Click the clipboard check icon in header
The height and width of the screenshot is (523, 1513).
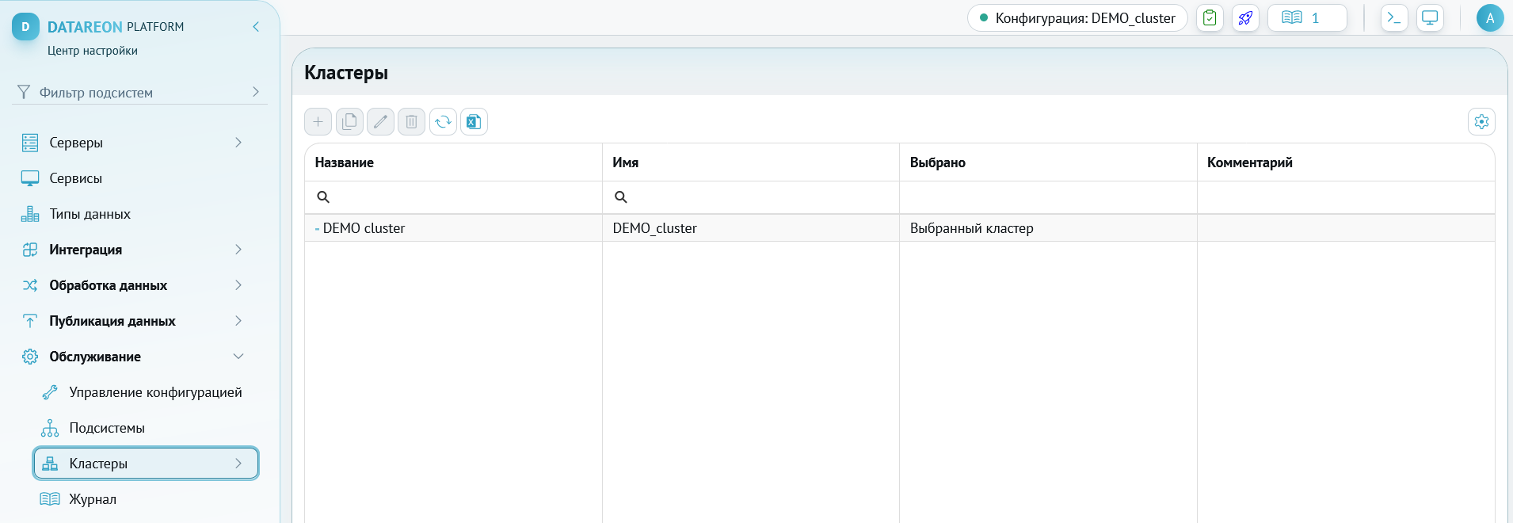coord(1210,18)
